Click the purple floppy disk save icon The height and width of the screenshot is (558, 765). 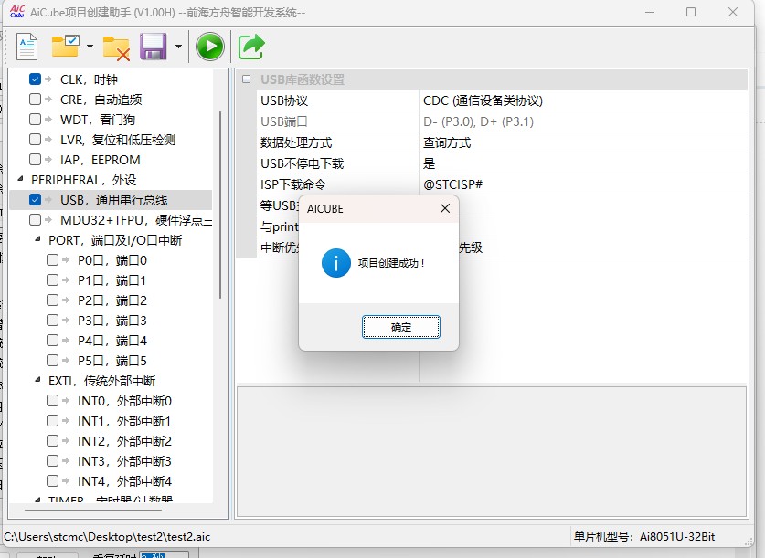(x=154, y=47)
